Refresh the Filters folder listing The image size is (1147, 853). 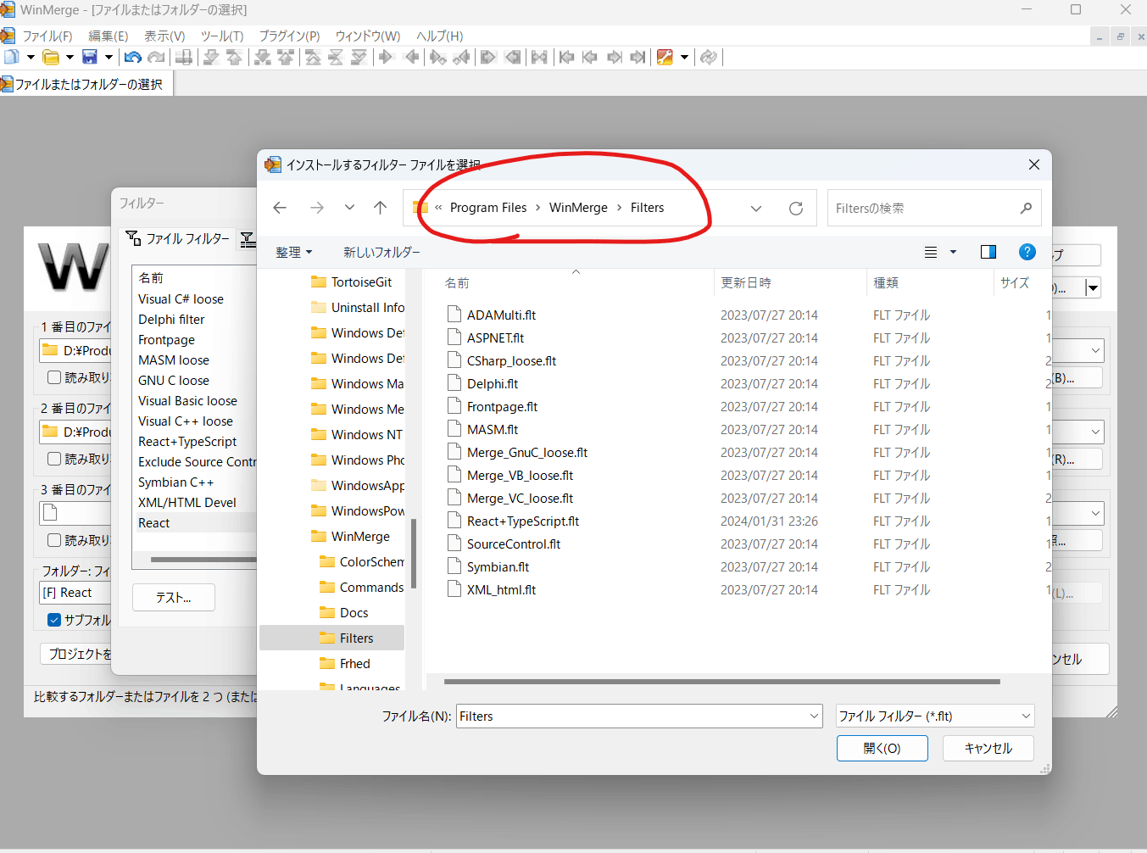click(x=796, y=208)
